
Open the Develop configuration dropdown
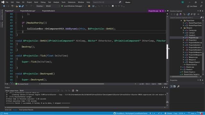pos(40,6)
